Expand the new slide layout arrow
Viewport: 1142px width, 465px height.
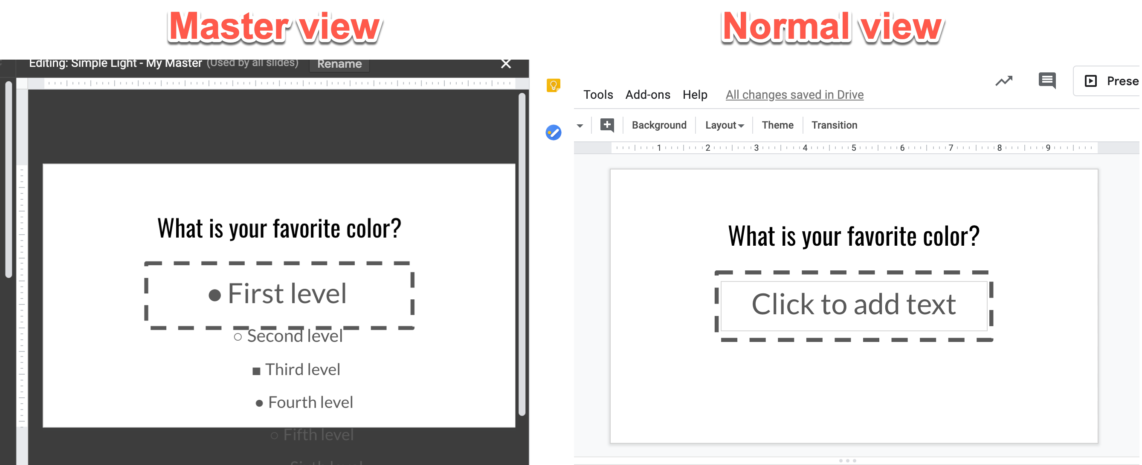[580, 125]
